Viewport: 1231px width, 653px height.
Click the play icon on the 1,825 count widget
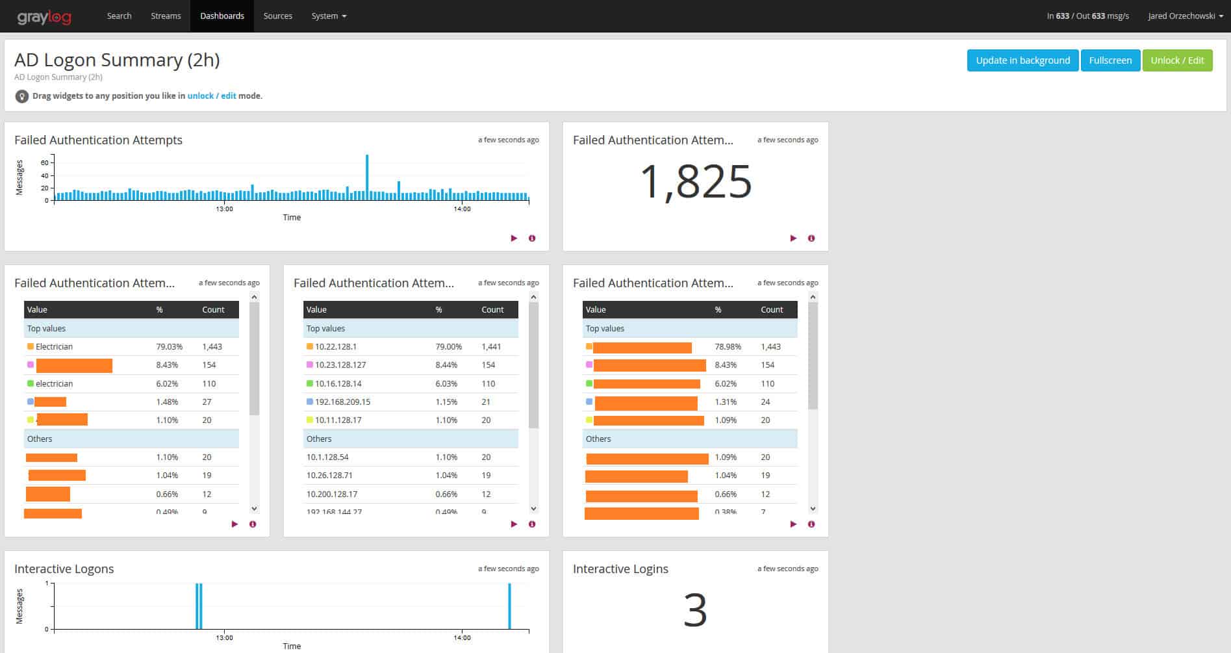click(x=793, y=238)
